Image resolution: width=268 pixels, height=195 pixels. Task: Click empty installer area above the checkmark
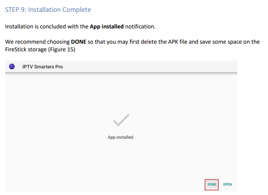coord(121,93)
